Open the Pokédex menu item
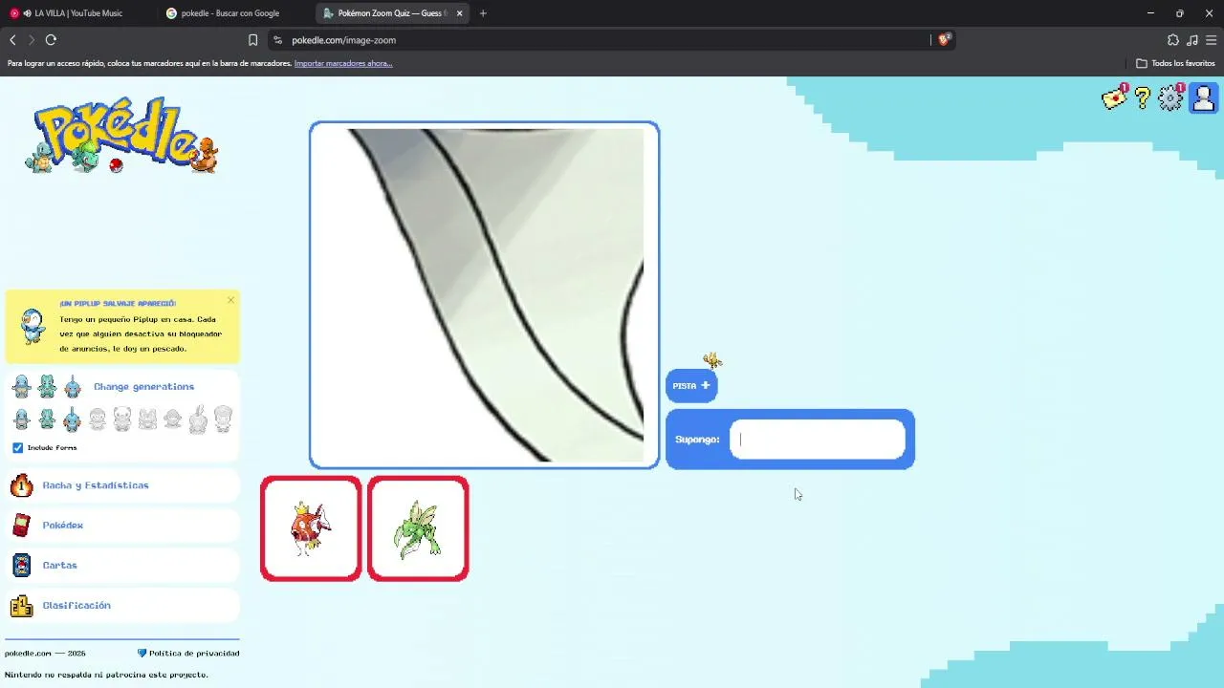The width and height of the screenshot is (1224, 688). tap(122, 526)
